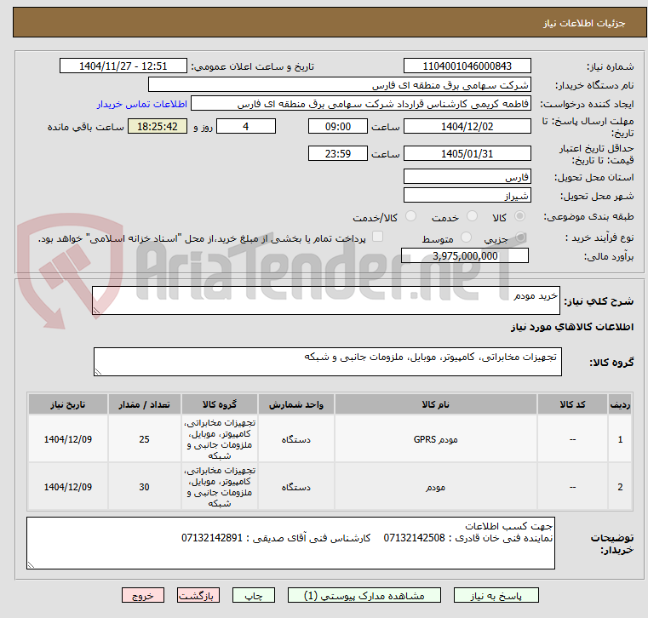Screen dimensions: 648x618
Task: Click the مودم GPRS item name cell
Action: (436, 439)
